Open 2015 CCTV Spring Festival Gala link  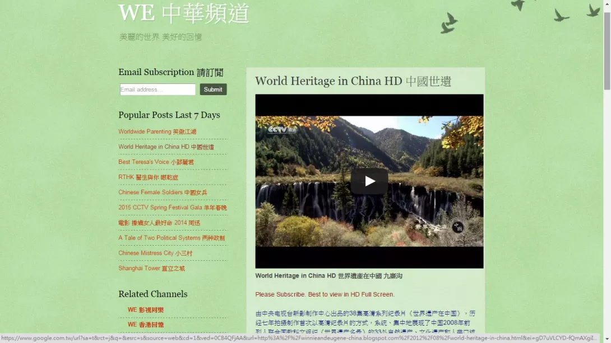(x=173, y=207)
